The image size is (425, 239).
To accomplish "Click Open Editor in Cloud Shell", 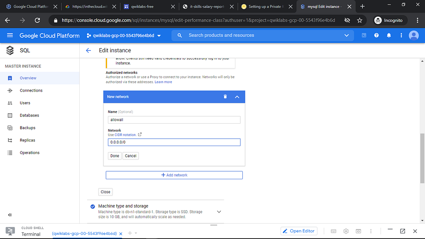I will point(299,231).
